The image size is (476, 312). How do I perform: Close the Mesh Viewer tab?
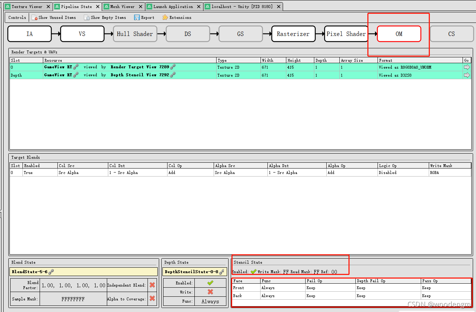pyautogui.click(x=141, y=7)
